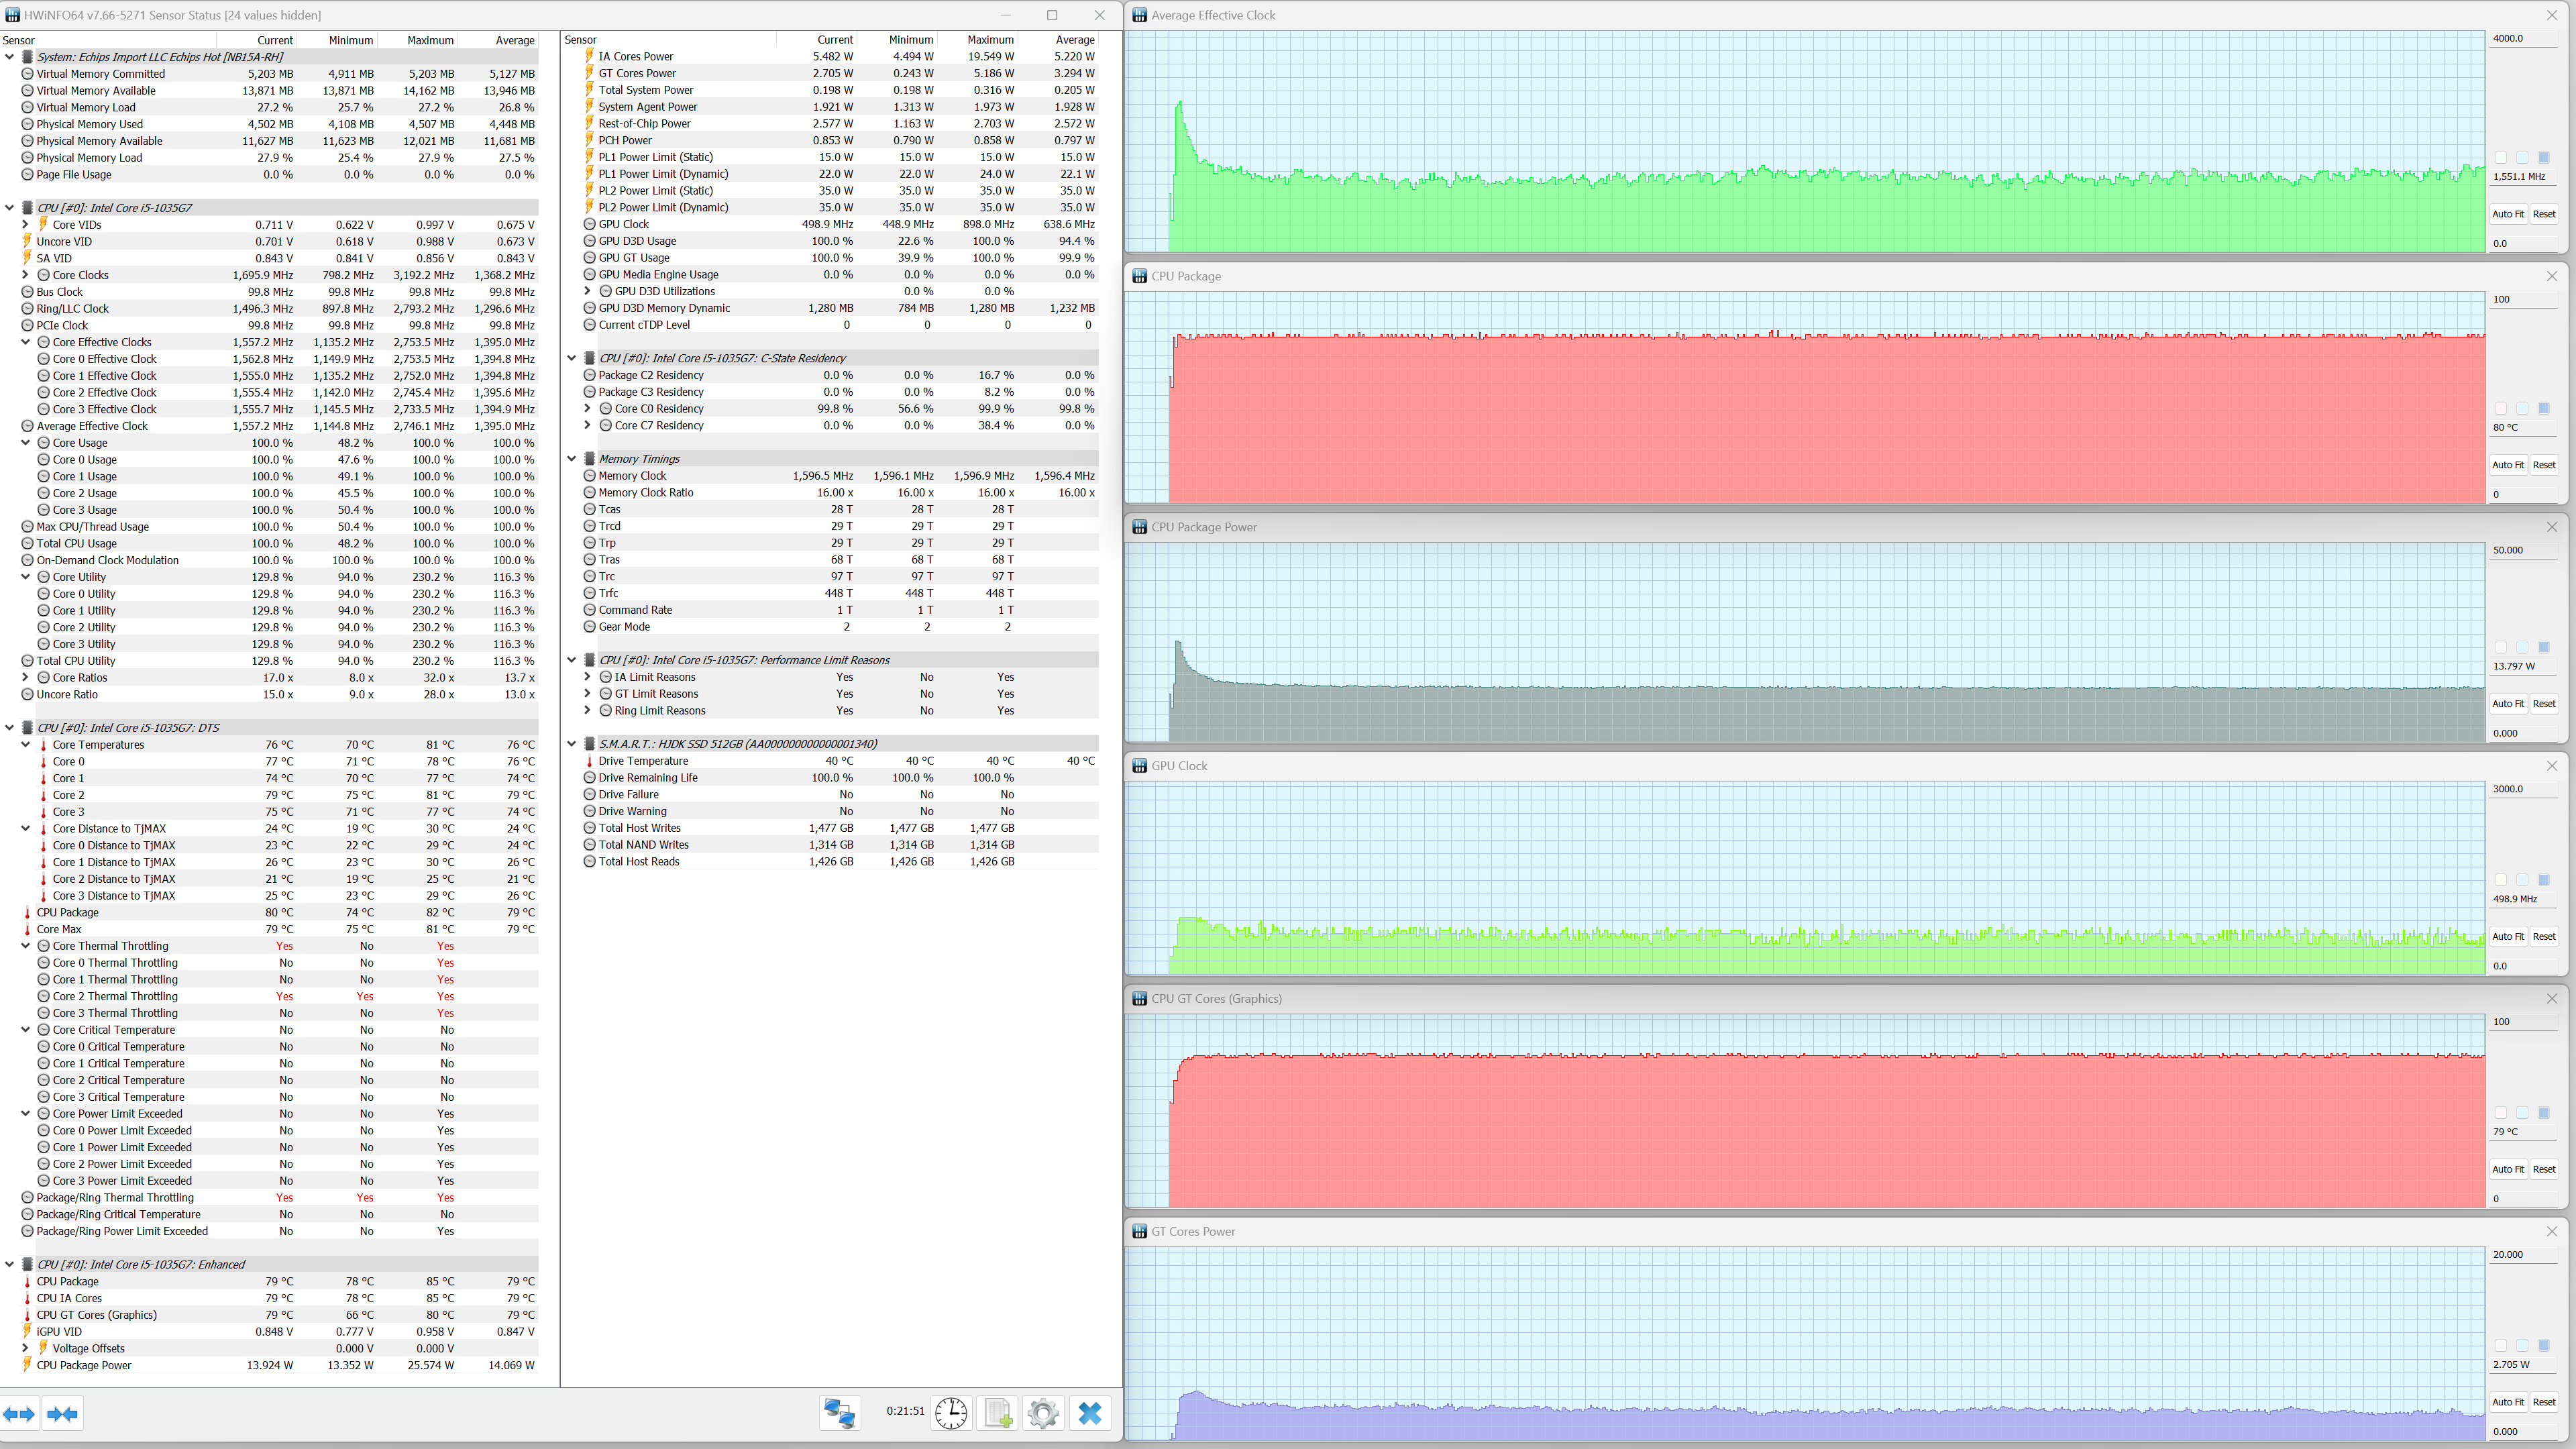
Task: Collapse the Memory Timings section
Action: 572,459
